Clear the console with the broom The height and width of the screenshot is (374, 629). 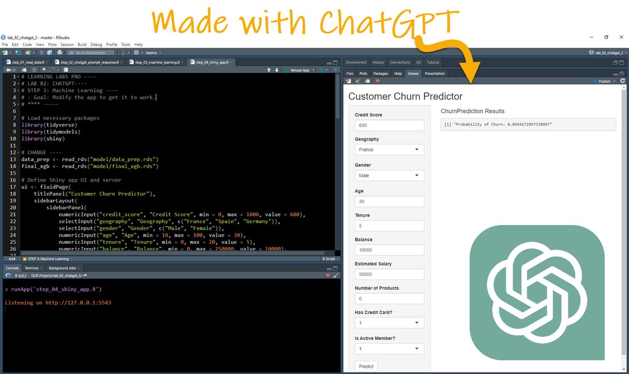(336, 275)
